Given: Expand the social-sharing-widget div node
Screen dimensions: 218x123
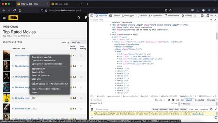Looking at the screenshot, I should point(111,25).
